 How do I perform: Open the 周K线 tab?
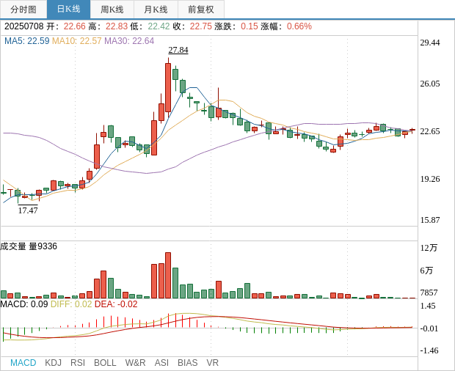[x=112, y=10]
